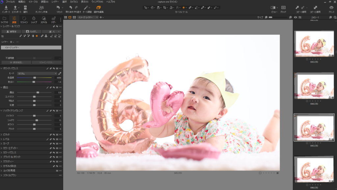
Task: Toggle single-image viewer mode
Action: pos(70,17)
